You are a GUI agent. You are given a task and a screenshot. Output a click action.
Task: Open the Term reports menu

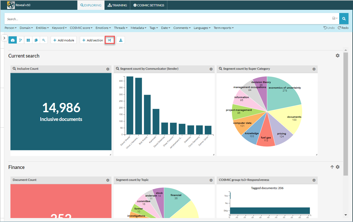pyautogui.click(x=224, y=28)
